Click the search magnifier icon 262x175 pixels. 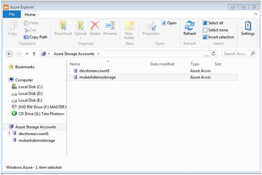(253, 54)
